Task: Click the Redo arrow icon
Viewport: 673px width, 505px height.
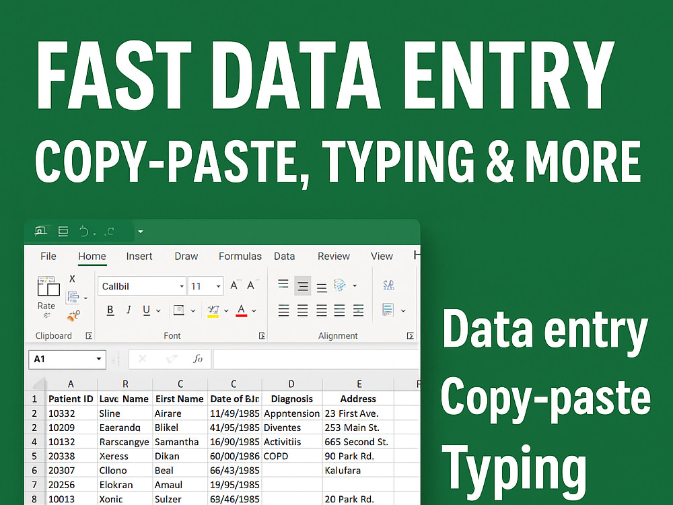Action: coord(110,232)
